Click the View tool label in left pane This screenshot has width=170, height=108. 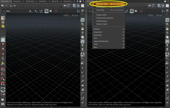click(x=8, y=11)
